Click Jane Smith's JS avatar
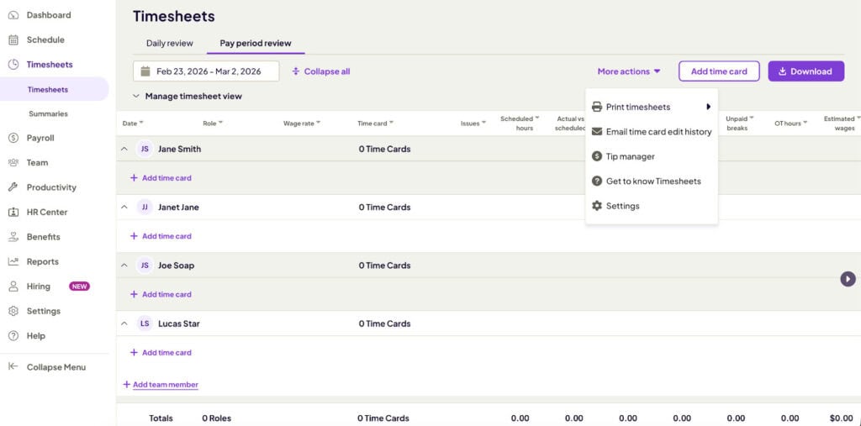This screenshot has height=426, width=861. (x=145, y=149)
